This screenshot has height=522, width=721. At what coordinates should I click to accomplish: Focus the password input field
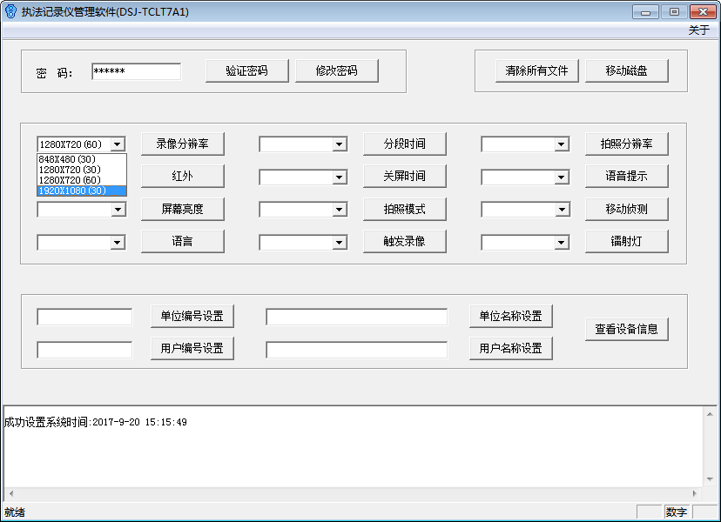coord(136,71)
